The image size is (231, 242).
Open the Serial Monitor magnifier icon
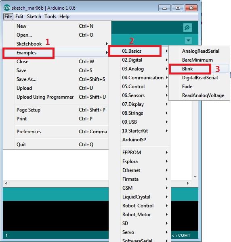click(187, 28)
